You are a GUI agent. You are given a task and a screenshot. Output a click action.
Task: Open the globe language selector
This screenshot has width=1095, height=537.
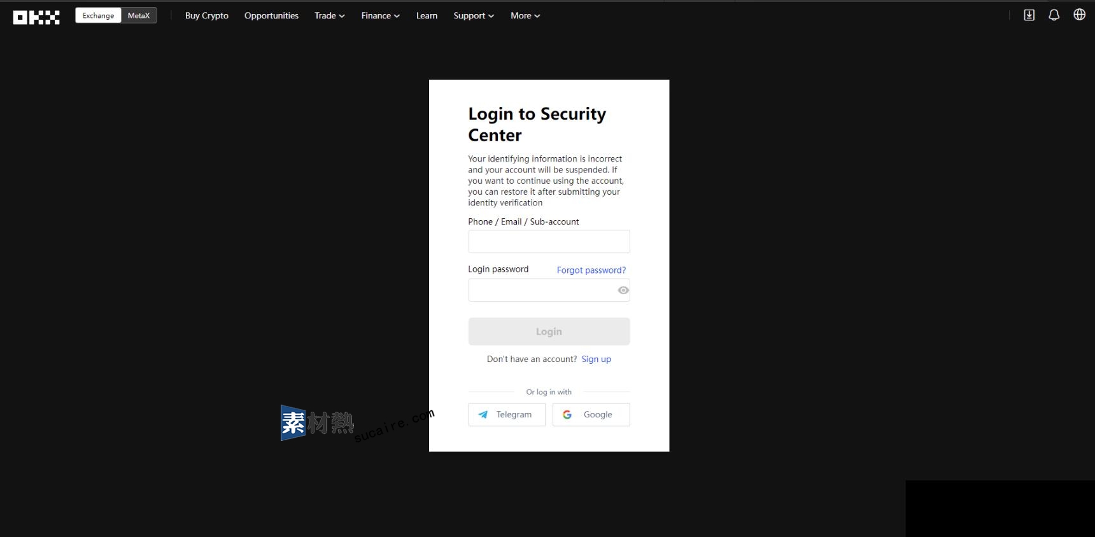click(x=1079, y=15)
